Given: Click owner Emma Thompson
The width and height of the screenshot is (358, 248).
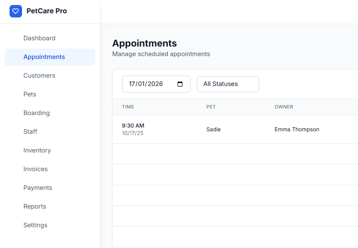Looking at the screenshot, I should (297, 130).
